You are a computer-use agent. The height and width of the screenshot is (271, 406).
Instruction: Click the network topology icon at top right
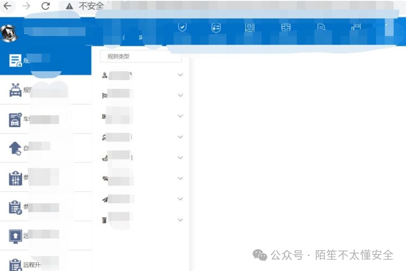pyautogui.click(x=356, y=27)
